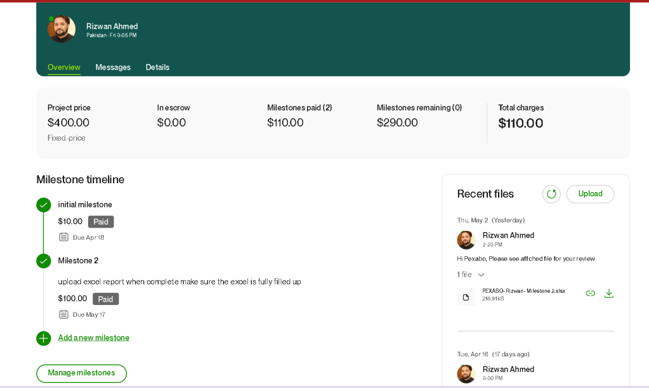Click the PEXABO-Rizwan-Milestone 2.xlsx file name

pyautogui.click(x=523, y=291)
